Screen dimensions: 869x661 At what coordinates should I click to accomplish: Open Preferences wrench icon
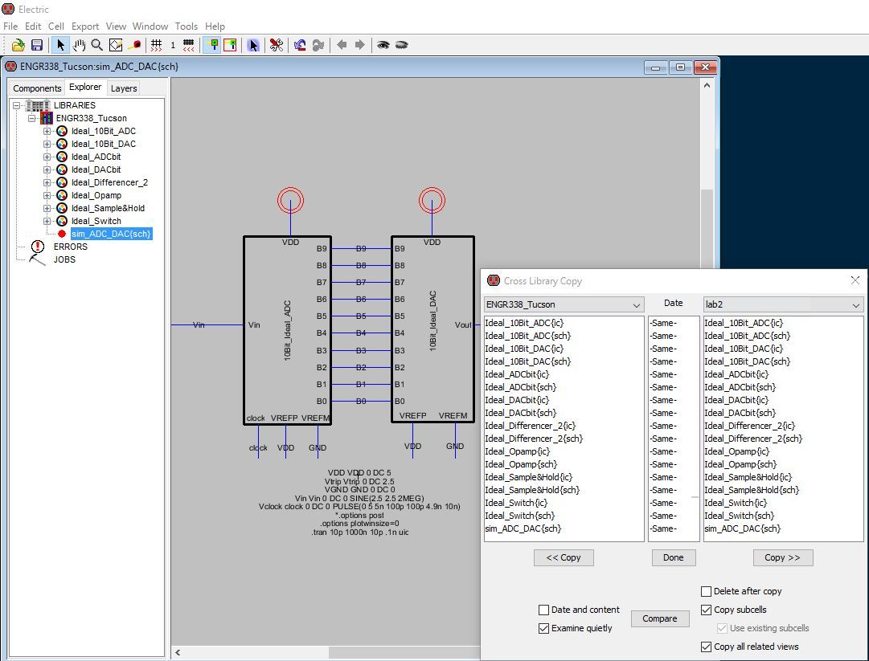pos(276,45)
